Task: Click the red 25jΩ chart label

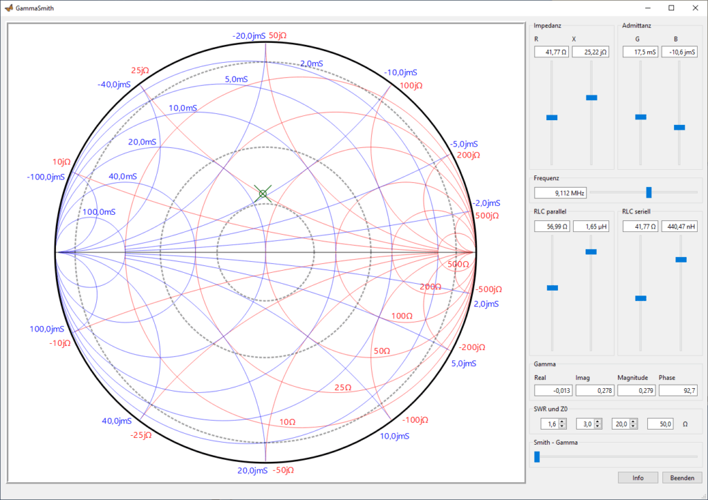Action: click(140, 70)
